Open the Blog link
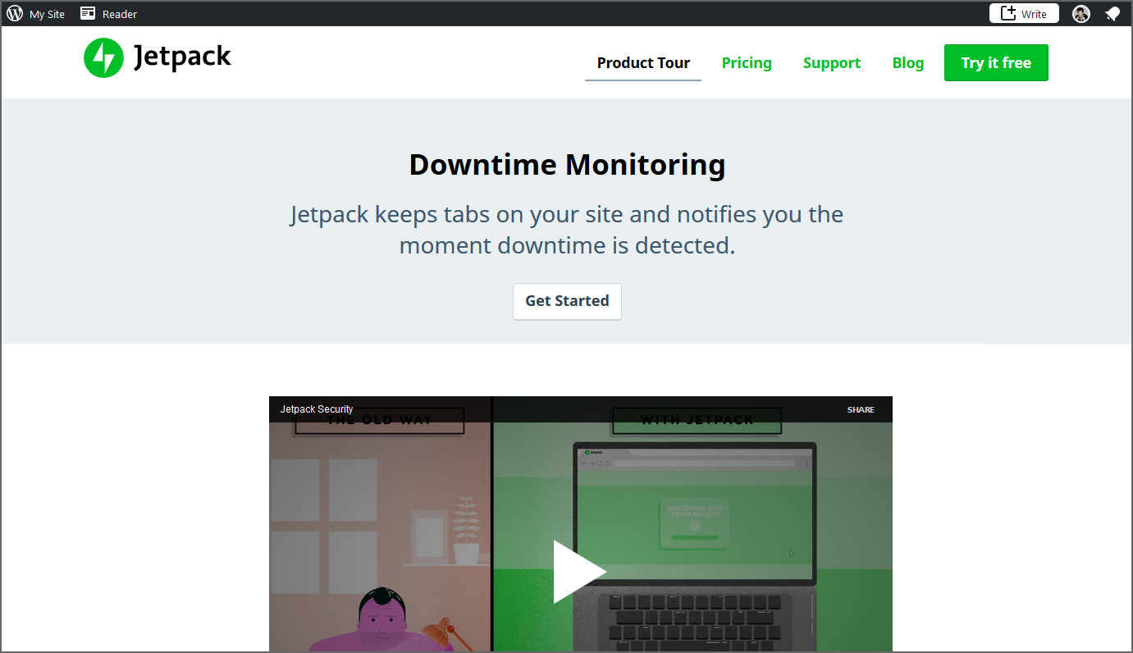This screenshot has height=653, width=1133. point(908,63)
